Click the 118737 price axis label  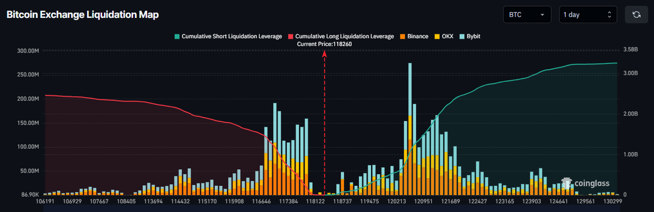[342, 202]
